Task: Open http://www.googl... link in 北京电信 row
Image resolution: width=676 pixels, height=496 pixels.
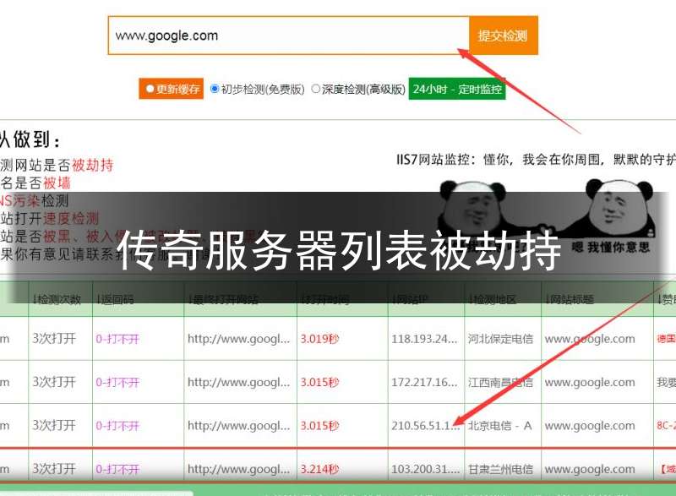Action: [x=238, y=425]
